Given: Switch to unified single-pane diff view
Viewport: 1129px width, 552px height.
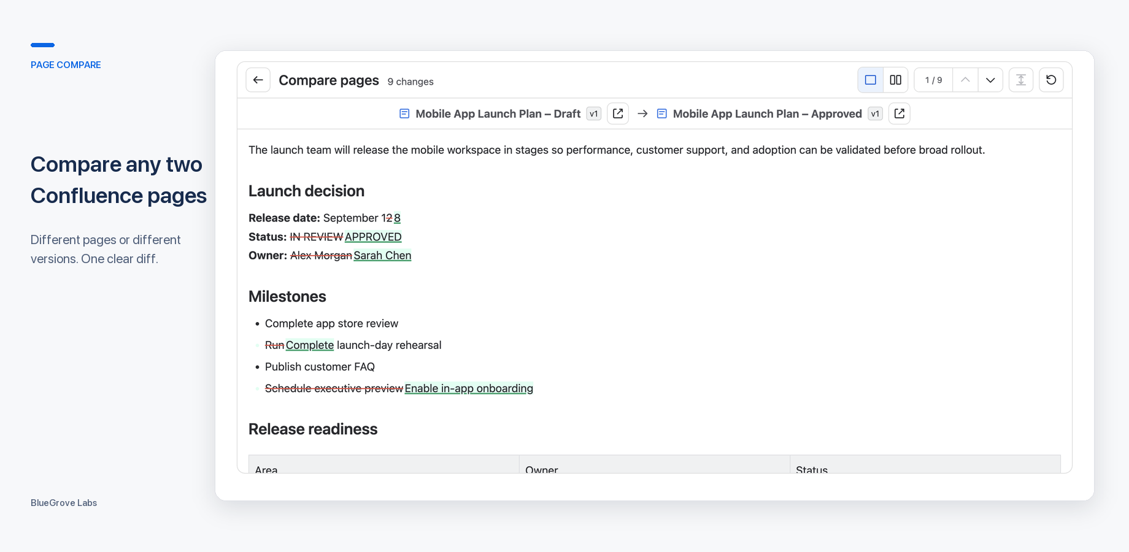Looking at the screenshot, I should (870, 80).
